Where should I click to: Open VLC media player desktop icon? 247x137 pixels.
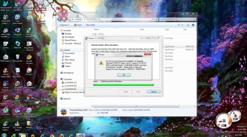tap(17, 126)
